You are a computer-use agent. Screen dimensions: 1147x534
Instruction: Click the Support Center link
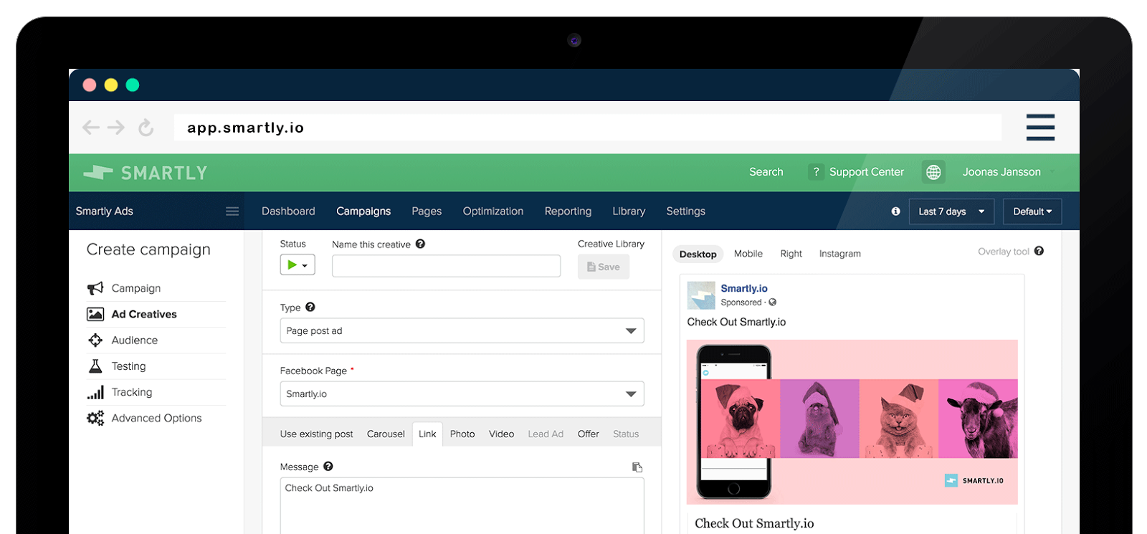(866, 172)
